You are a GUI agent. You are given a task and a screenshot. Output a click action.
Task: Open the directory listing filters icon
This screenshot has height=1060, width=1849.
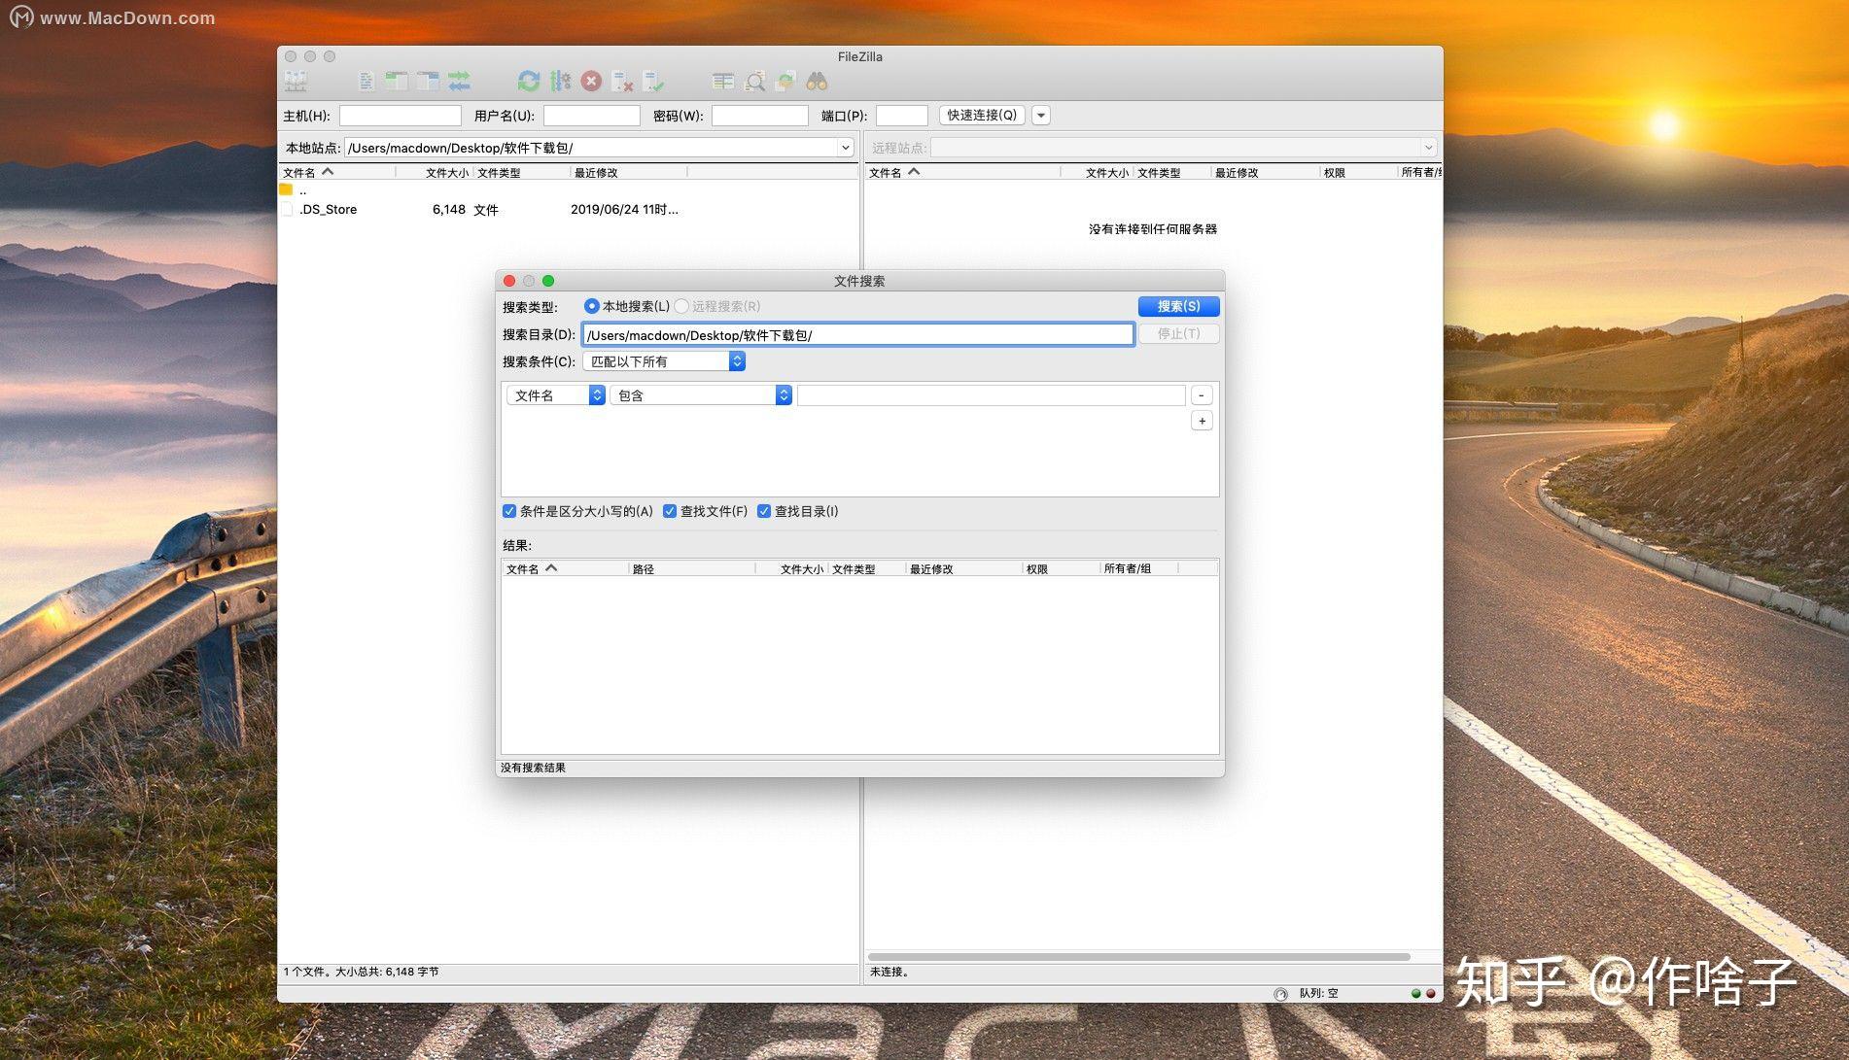click(x=722, y=82)
